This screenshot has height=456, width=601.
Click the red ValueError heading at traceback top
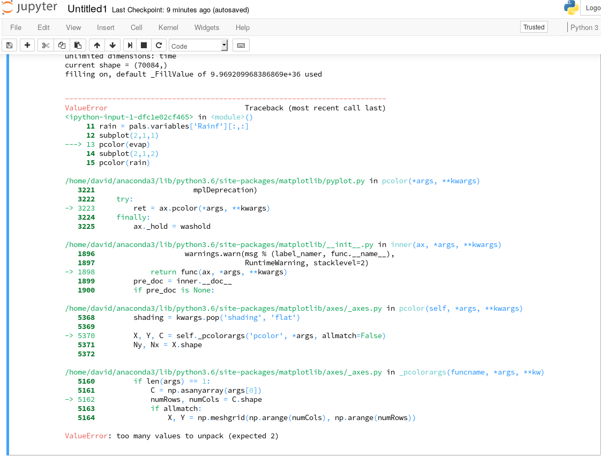point(86,108)
